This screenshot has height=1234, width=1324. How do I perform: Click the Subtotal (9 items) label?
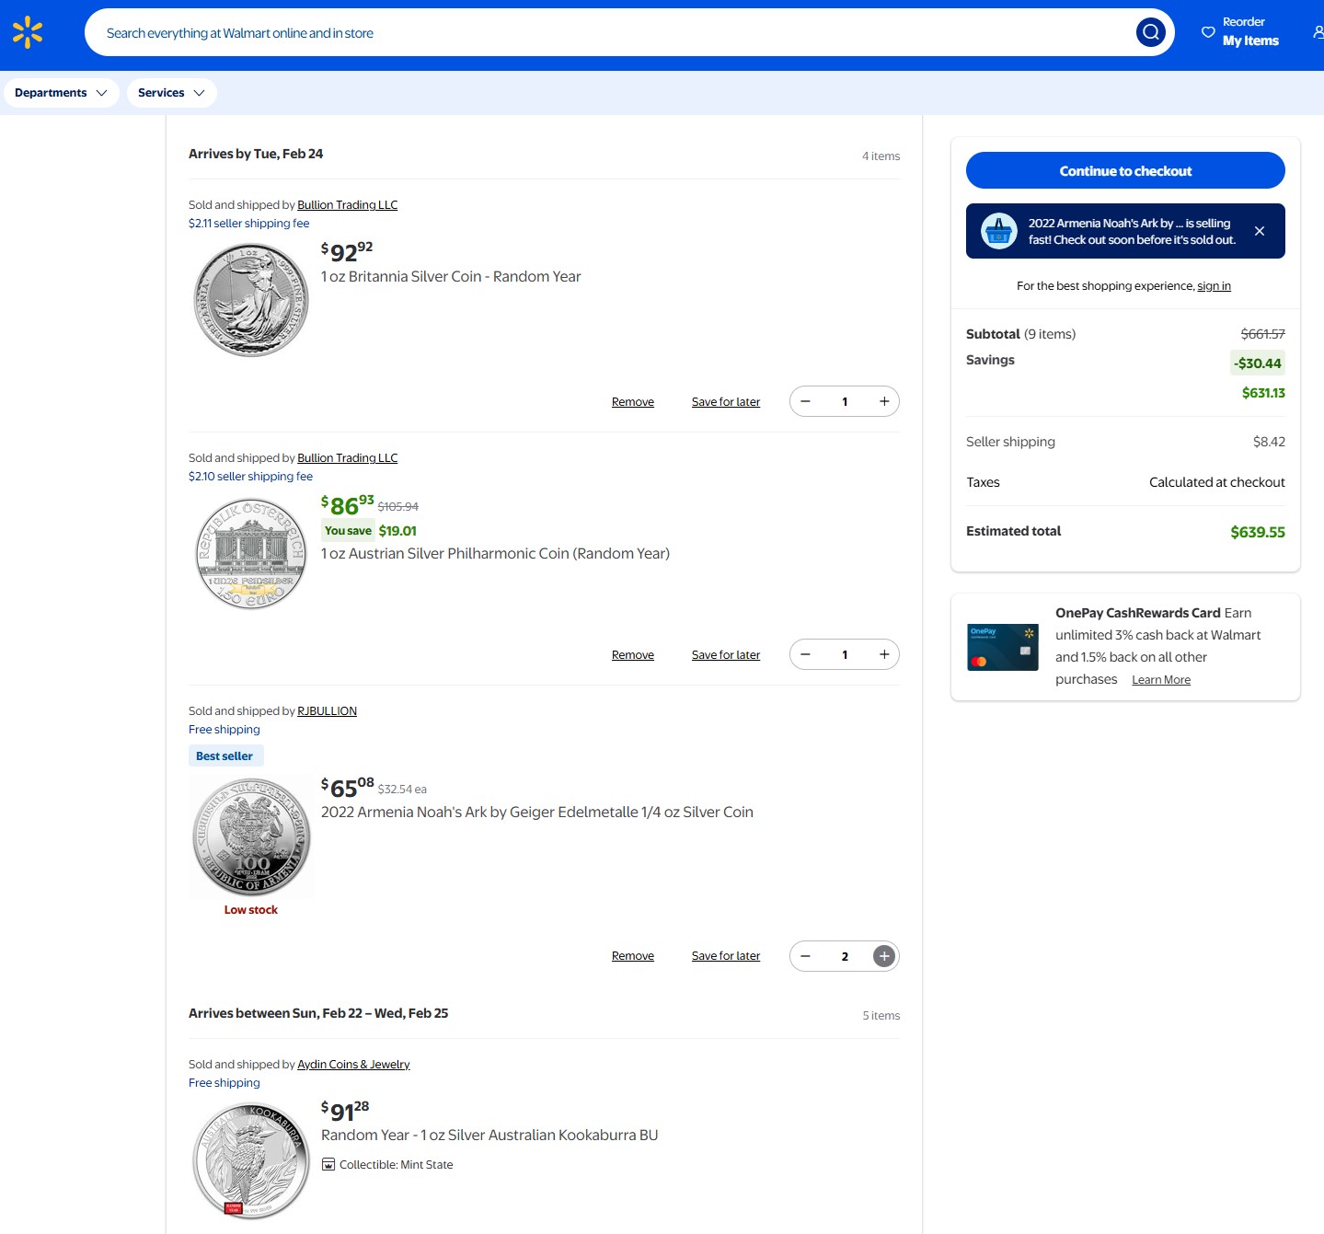click(1021, 334)
